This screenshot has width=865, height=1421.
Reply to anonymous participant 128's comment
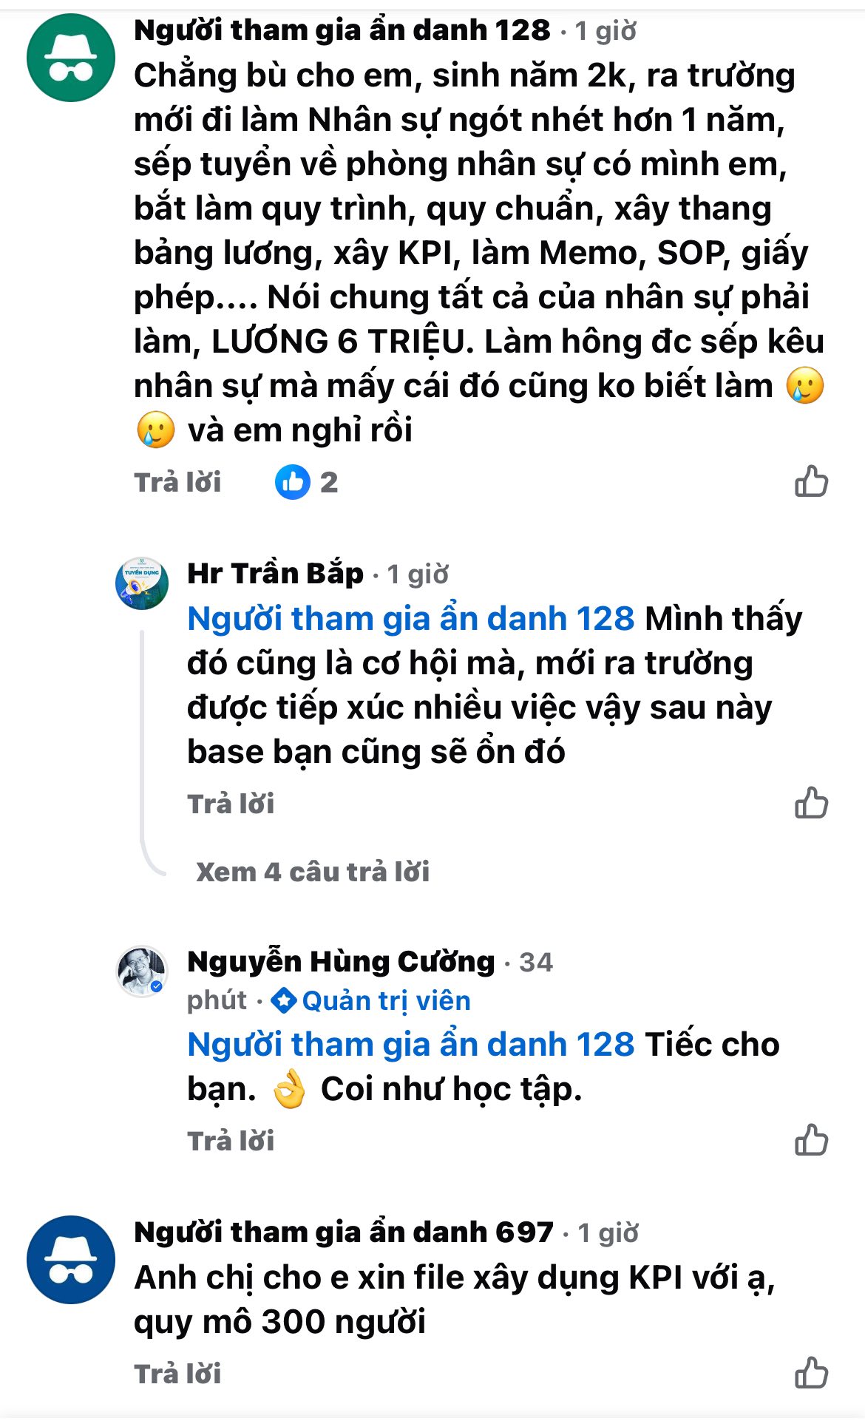tap(177, 482)
